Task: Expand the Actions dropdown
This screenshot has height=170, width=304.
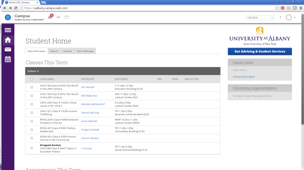Action: coord(33,71)
